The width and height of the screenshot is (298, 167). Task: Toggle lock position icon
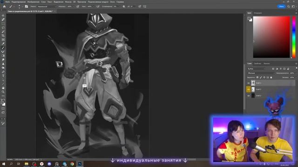pos(264,77)
